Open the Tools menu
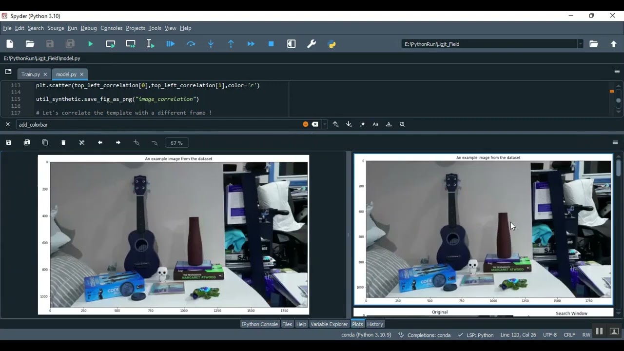The height and width of the screenshot is (351, 624). click(155, 28)
